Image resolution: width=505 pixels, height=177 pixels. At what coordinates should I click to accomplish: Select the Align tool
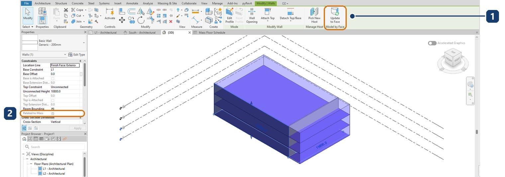[122, 12]
